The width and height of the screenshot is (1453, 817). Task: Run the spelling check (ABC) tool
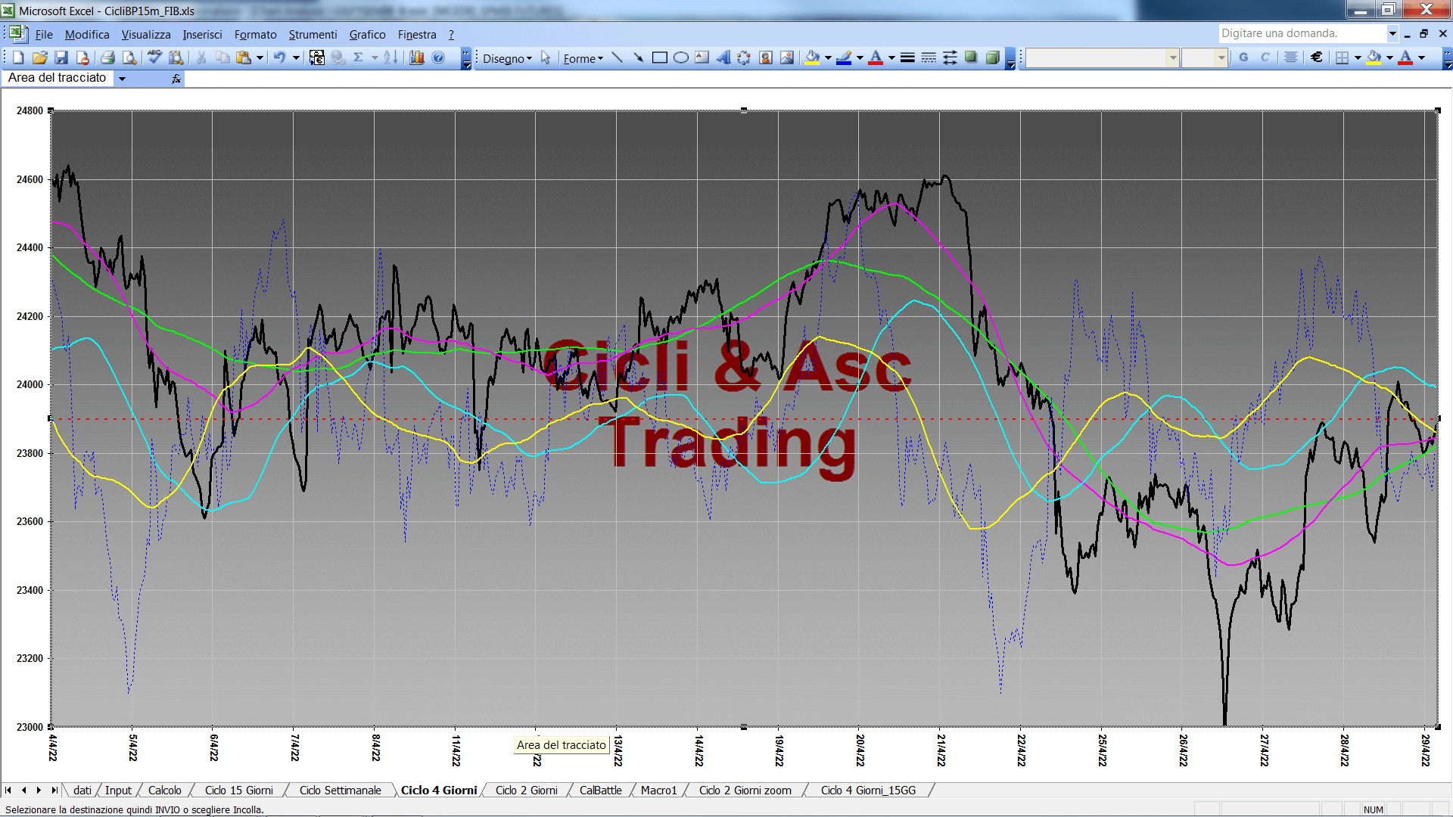154,57
